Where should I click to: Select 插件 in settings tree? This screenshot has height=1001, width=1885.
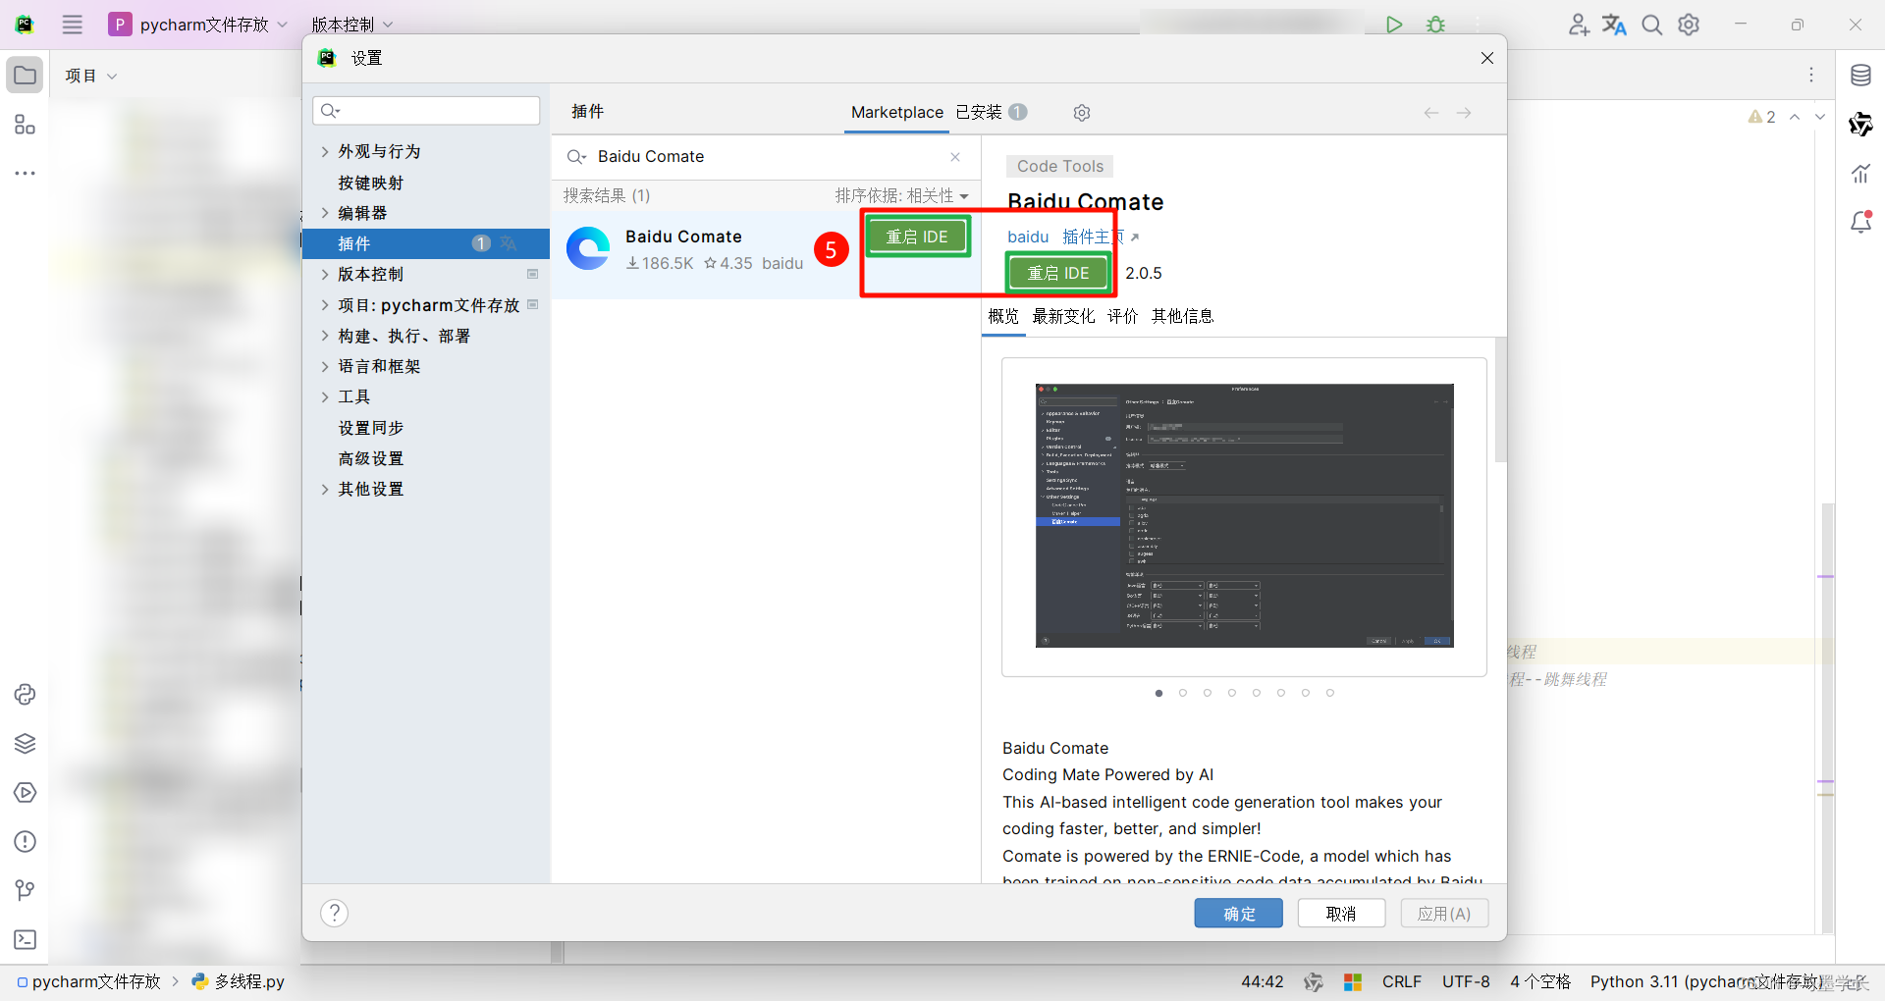click(x=426, y=243)
